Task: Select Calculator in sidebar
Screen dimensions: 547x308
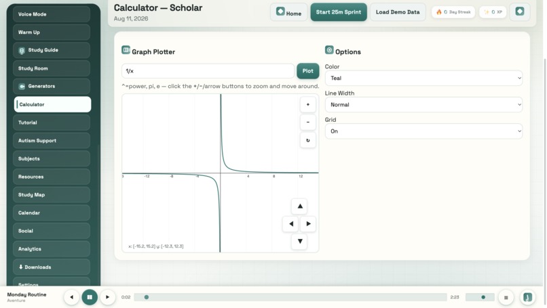Action: click(x=52, y=104)
